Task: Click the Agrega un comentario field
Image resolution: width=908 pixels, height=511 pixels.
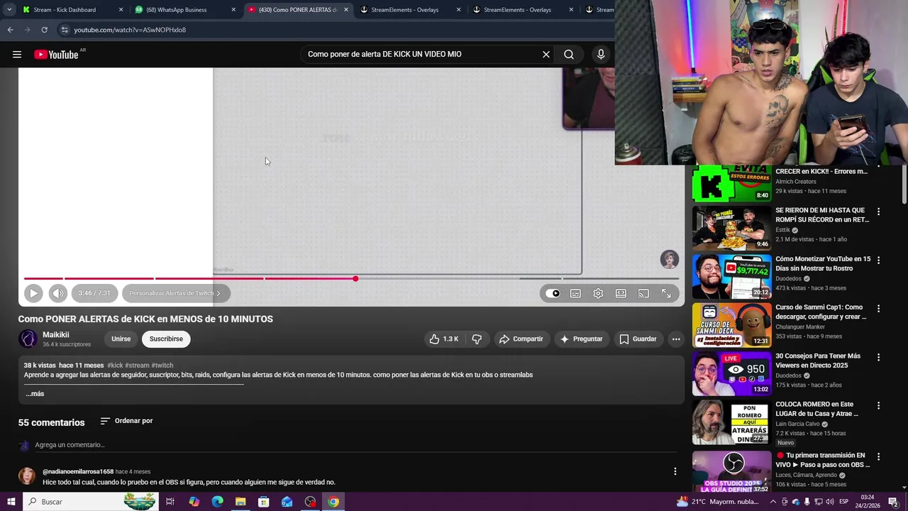Action: pyautogui.click(x=356, y=445)
